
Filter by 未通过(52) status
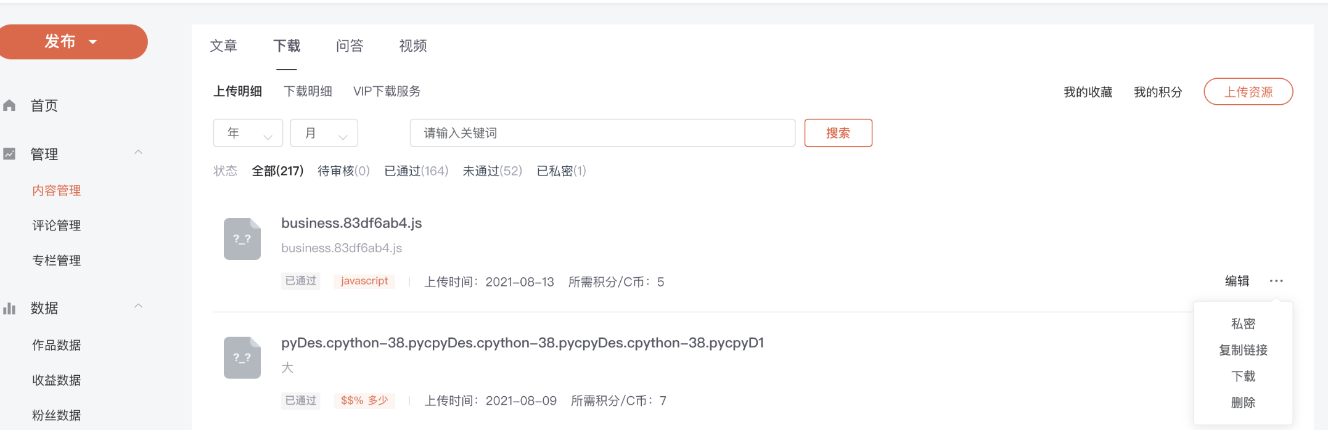click(x=492, y=171)
